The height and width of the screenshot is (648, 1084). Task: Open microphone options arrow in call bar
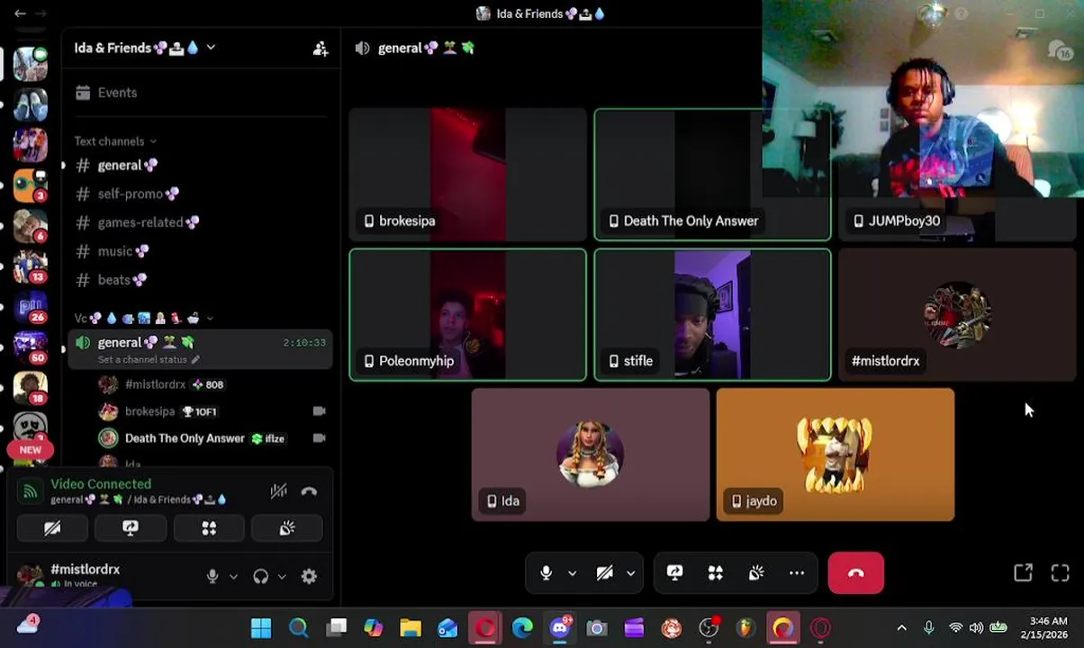pyautogui.click(x=572, y=573)
